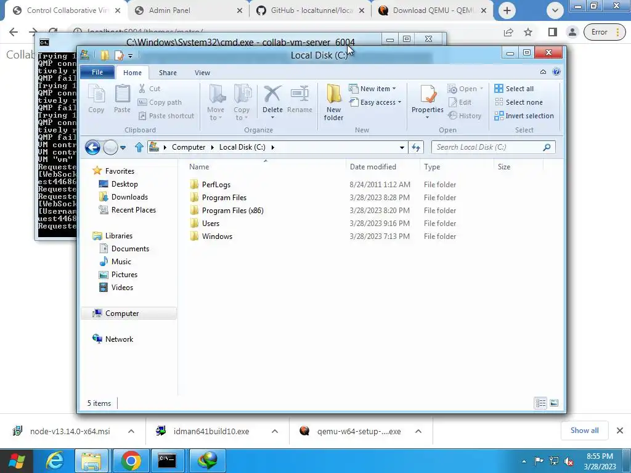The image size is (631, 473).
Task: Select Network in the navigation pane
Action: (x=119, y=339)
